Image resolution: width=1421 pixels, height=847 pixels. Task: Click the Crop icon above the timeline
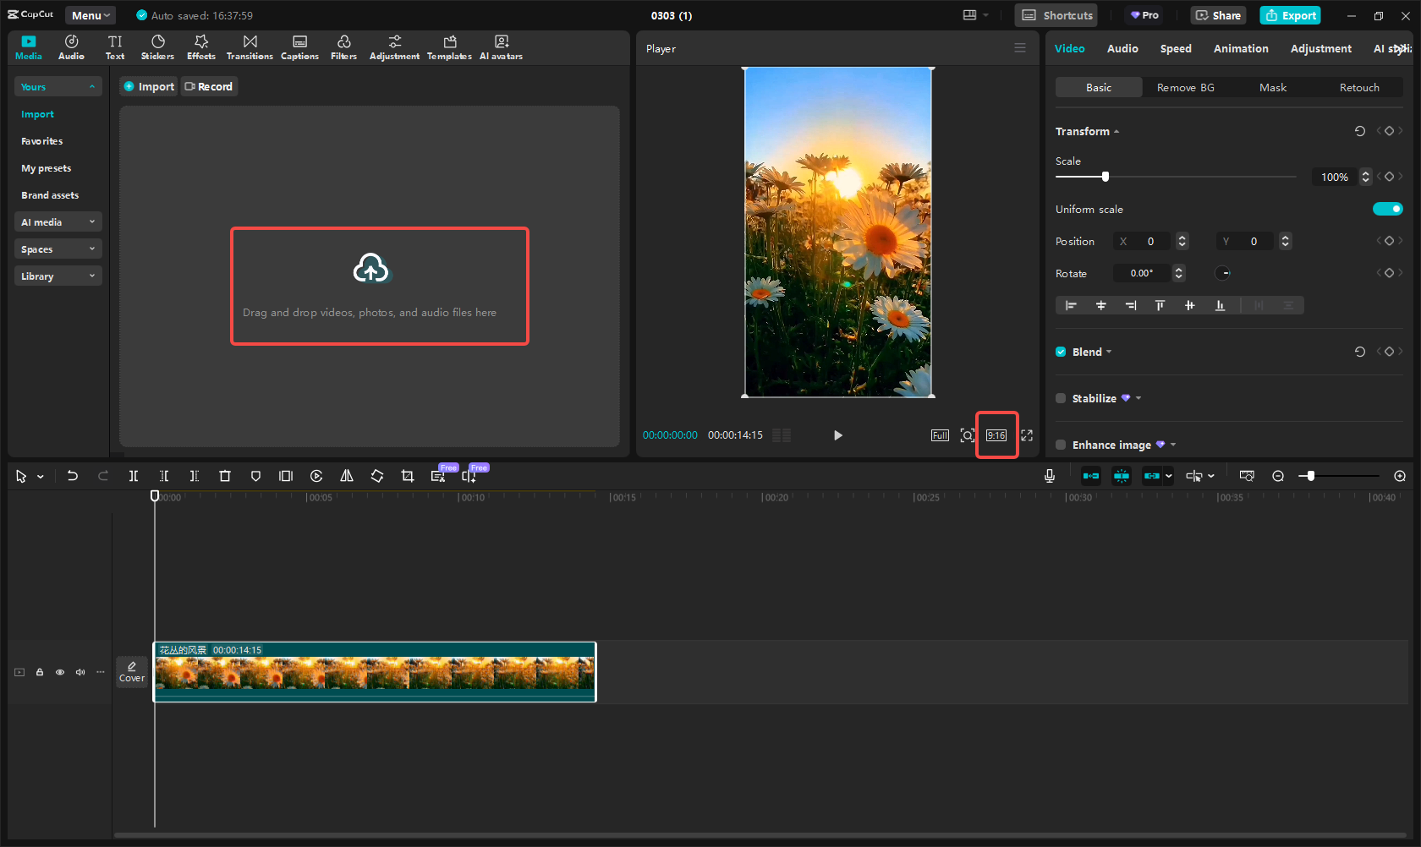point(408,476)
